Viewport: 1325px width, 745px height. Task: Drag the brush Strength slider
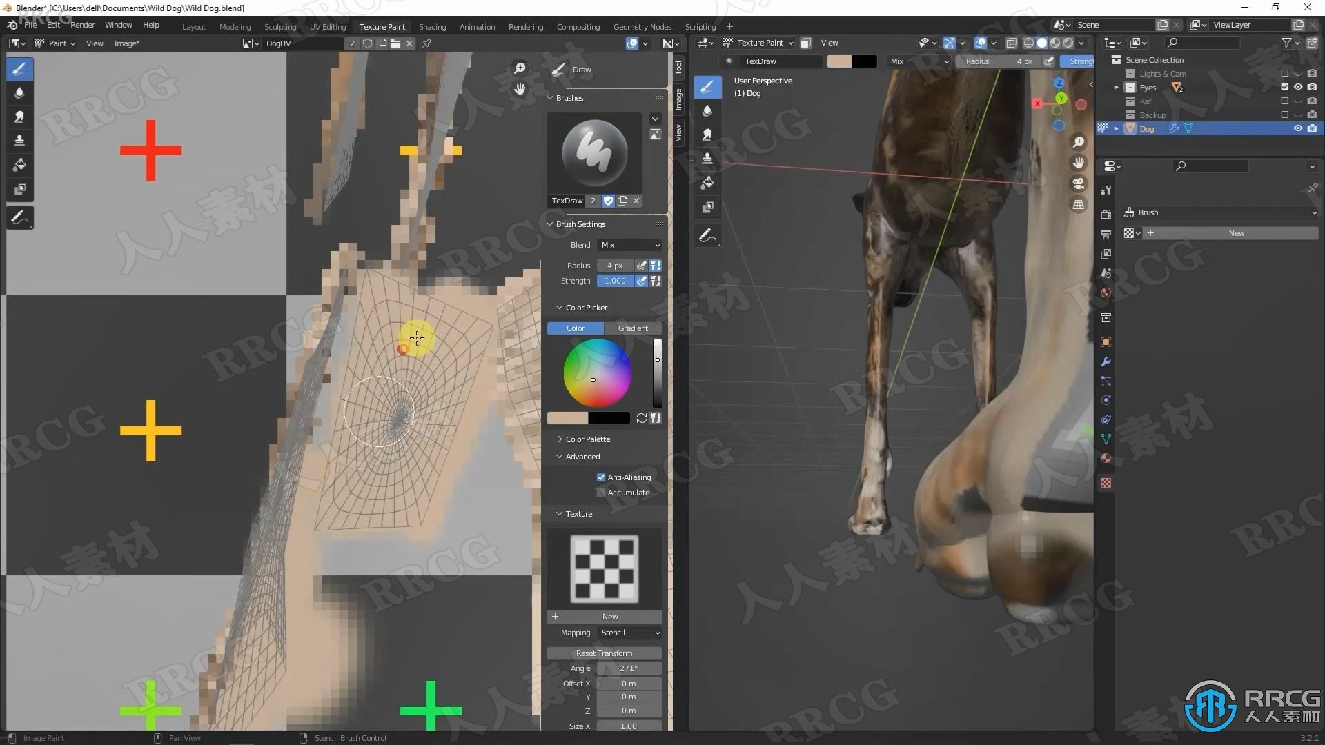coord(616,280)
